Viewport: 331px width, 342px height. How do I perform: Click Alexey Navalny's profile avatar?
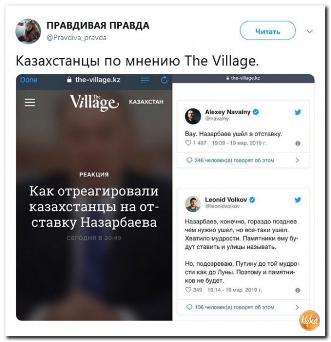click(x=193, y=116)
